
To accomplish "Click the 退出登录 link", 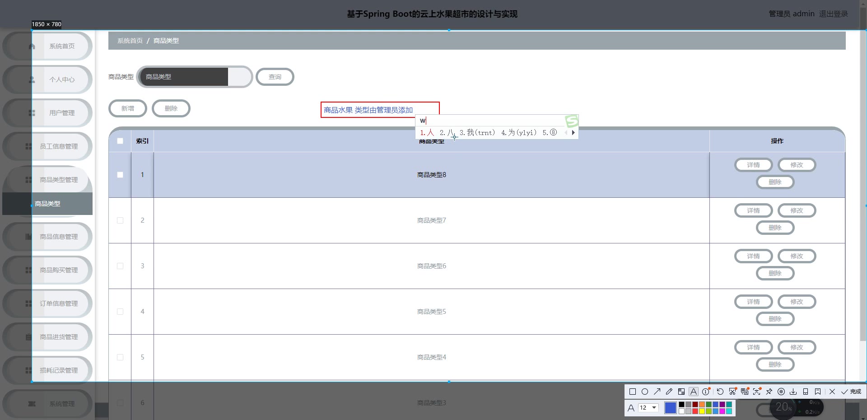I will click(834, 14).
